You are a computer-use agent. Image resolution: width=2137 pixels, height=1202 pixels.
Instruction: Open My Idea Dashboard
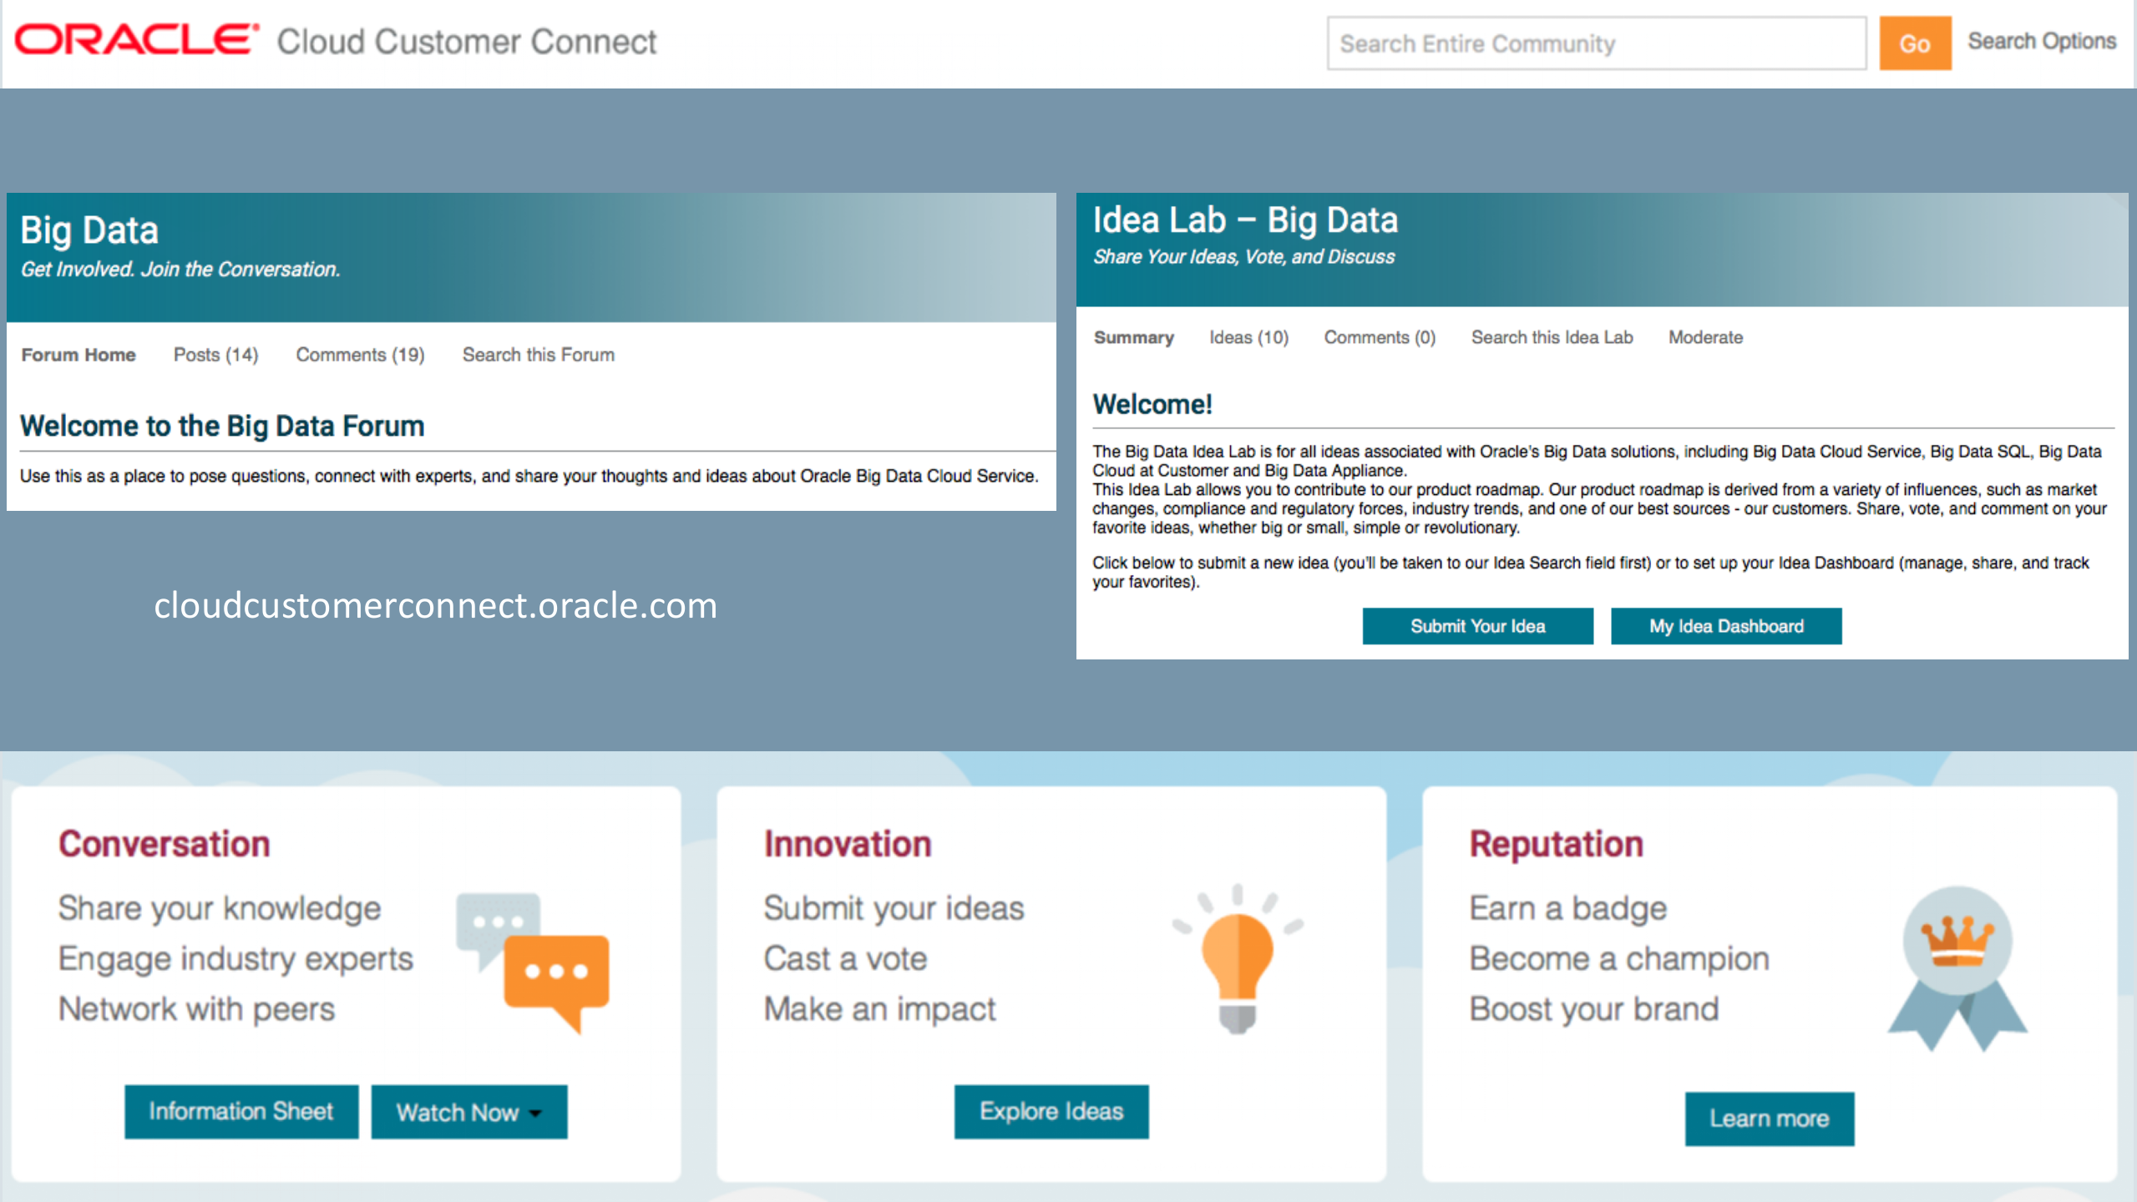1725,626
